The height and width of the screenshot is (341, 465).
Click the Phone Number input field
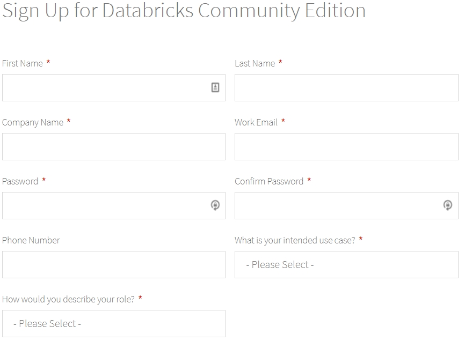114,265
